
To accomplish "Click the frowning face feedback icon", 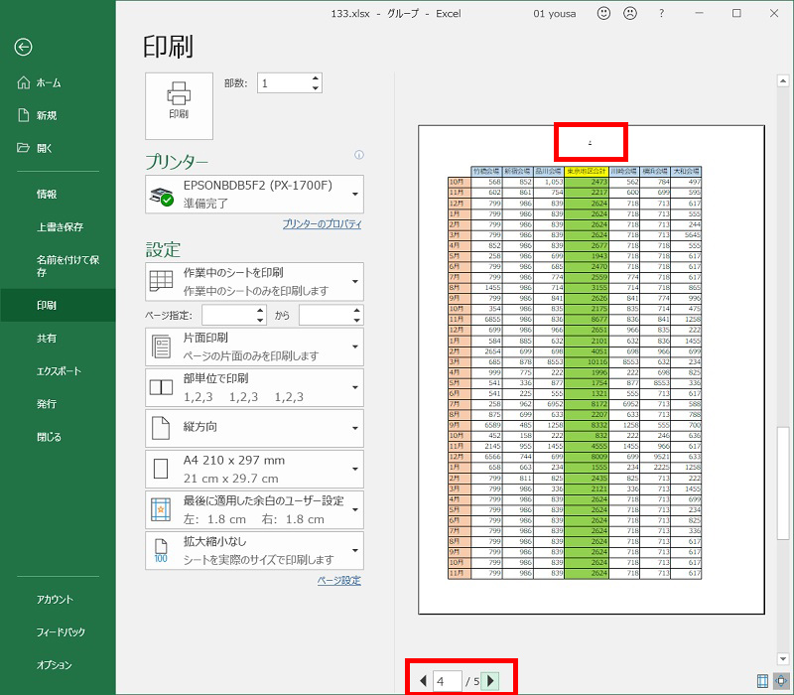I will [x=630, y=13].
